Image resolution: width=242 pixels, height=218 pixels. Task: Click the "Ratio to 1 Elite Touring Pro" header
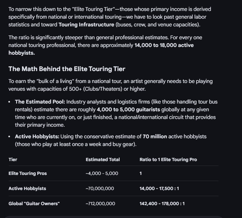168,159
